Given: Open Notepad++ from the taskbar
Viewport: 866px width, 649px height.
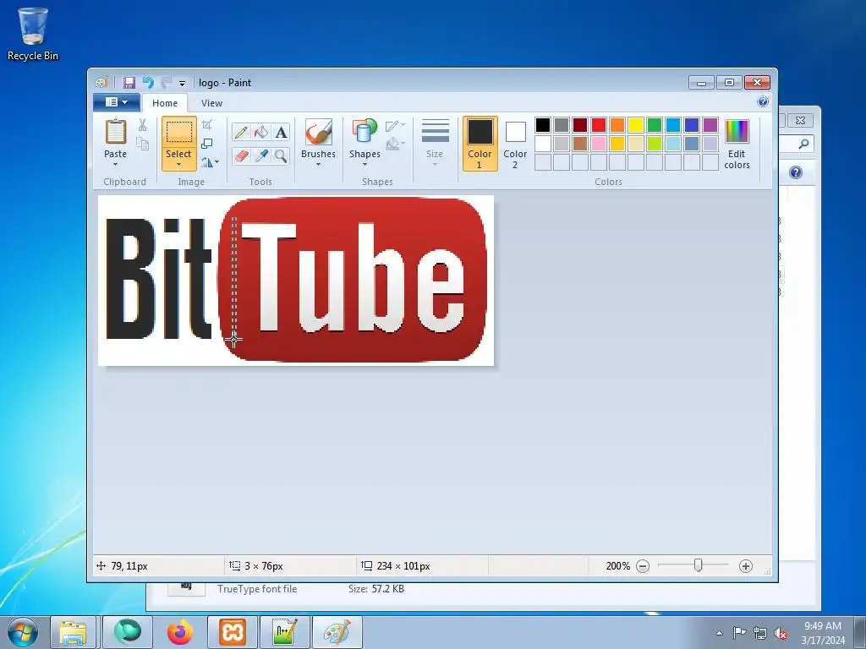Looking at the screenshot, I should point(284,632).
